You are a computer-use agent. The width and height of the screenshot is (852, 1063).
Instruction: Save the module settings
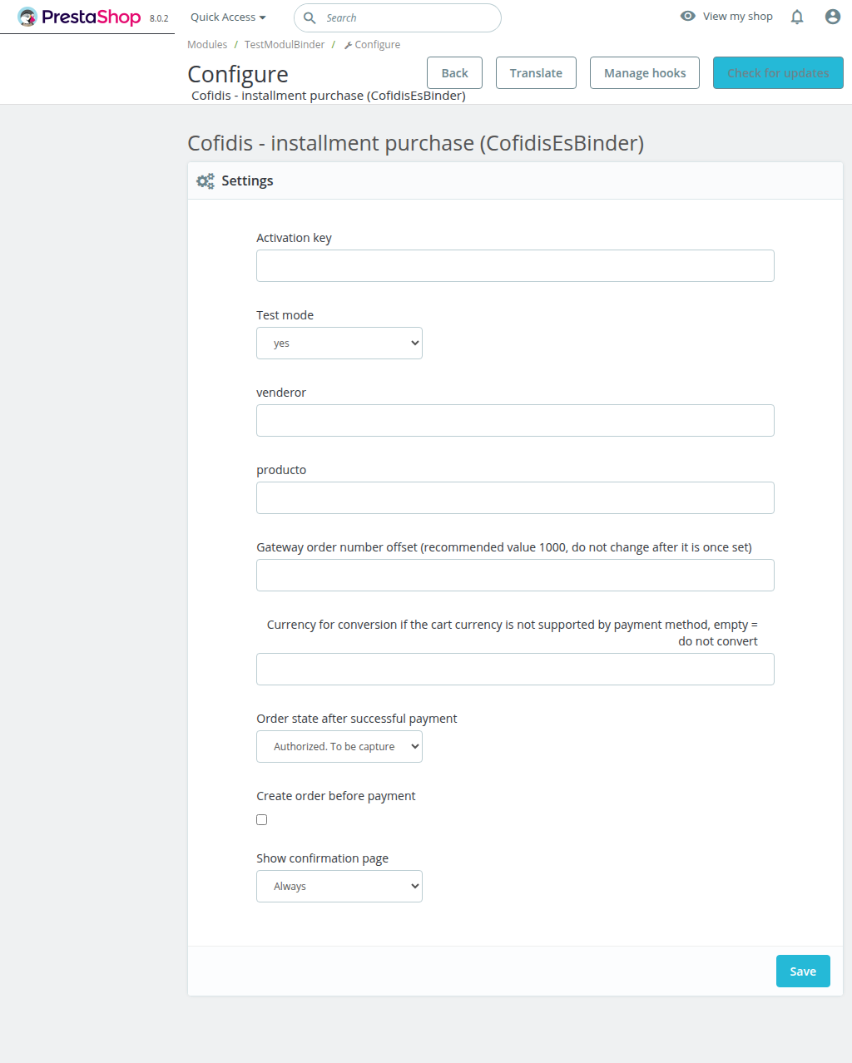(803, 971)
